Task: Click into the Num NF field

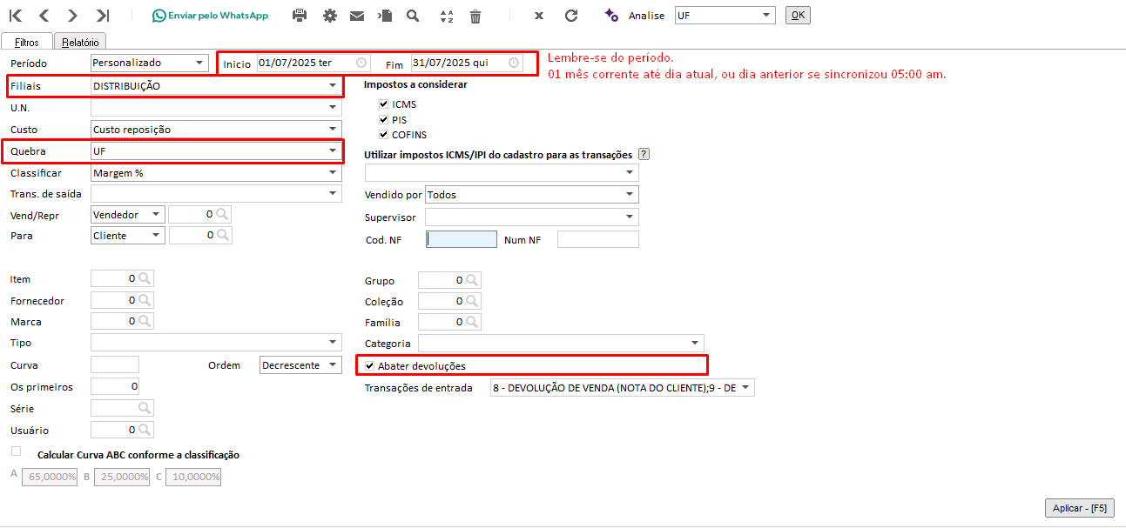Action: 597,239
